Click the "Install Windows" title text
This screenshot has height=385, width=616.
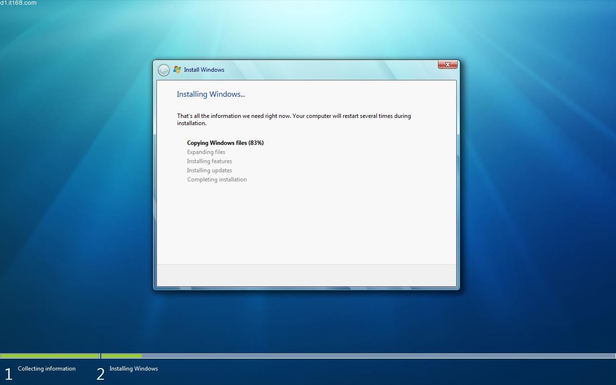coord(204,70)
